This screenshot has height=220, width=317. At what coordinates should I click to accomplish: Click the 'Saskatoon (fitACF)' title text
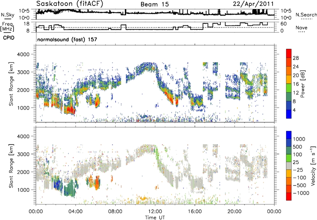coord(70,4)
